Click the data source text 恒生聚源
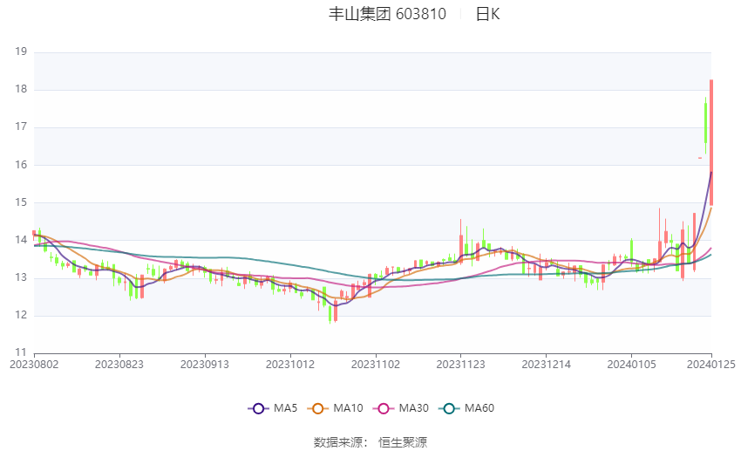This screenshot has width=741, height=451. (403, 442)
